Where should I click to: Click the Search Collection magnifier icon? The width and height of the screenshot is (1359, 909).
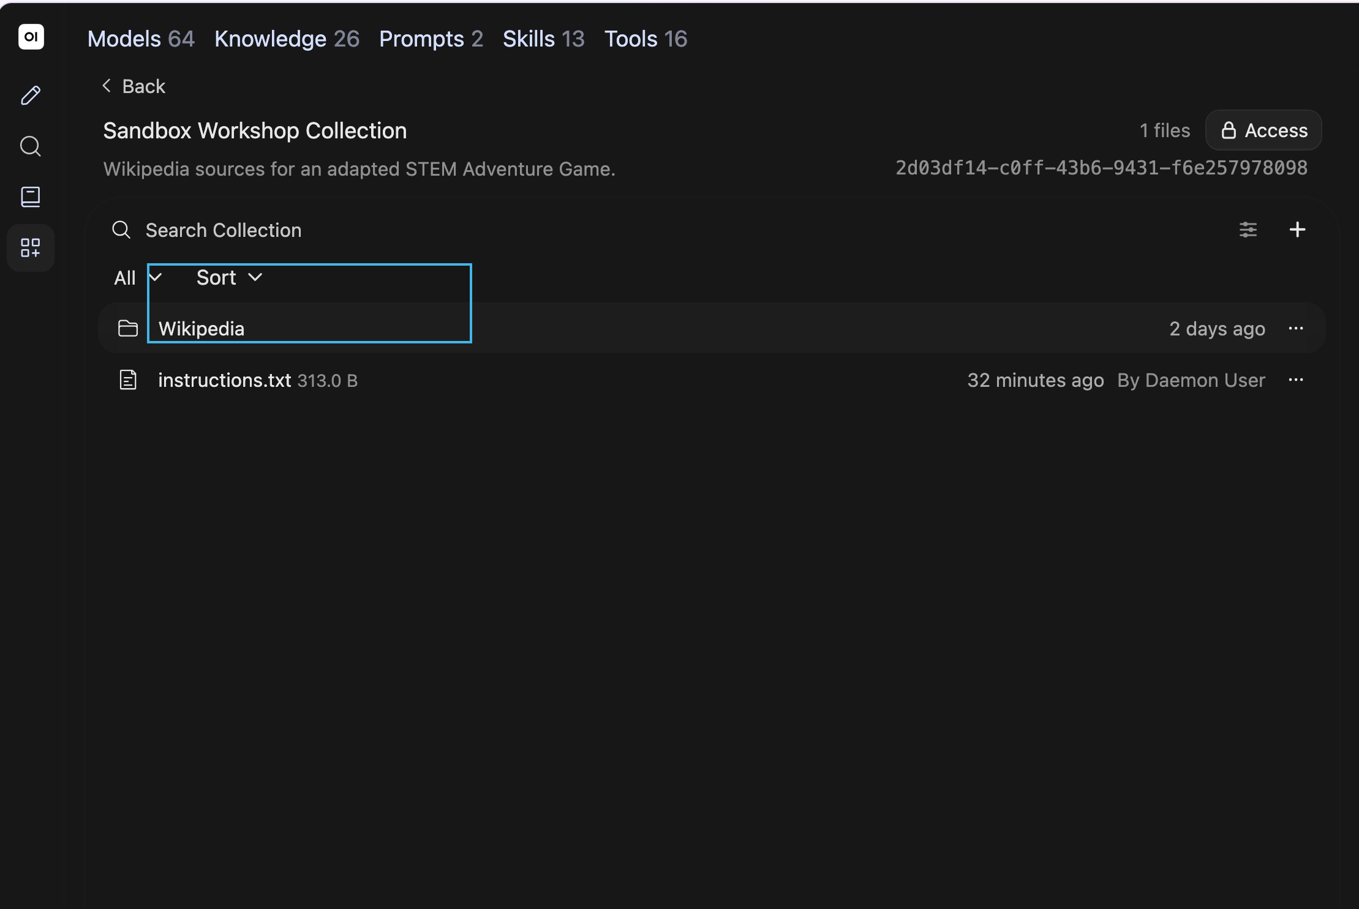121,230
